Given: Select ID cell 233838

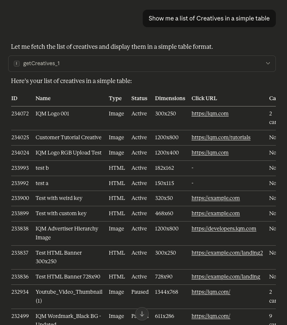Looking at the screenshot, I should (x=20, y=229).
